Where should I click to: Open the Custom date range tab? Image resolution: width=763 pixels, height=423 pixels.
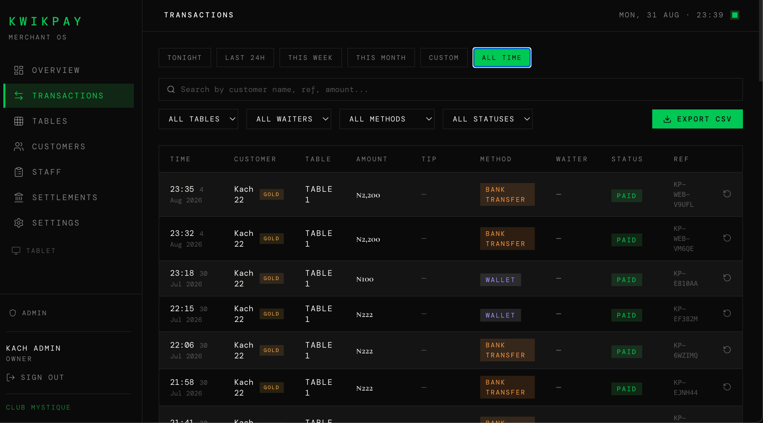click(444, 58)
